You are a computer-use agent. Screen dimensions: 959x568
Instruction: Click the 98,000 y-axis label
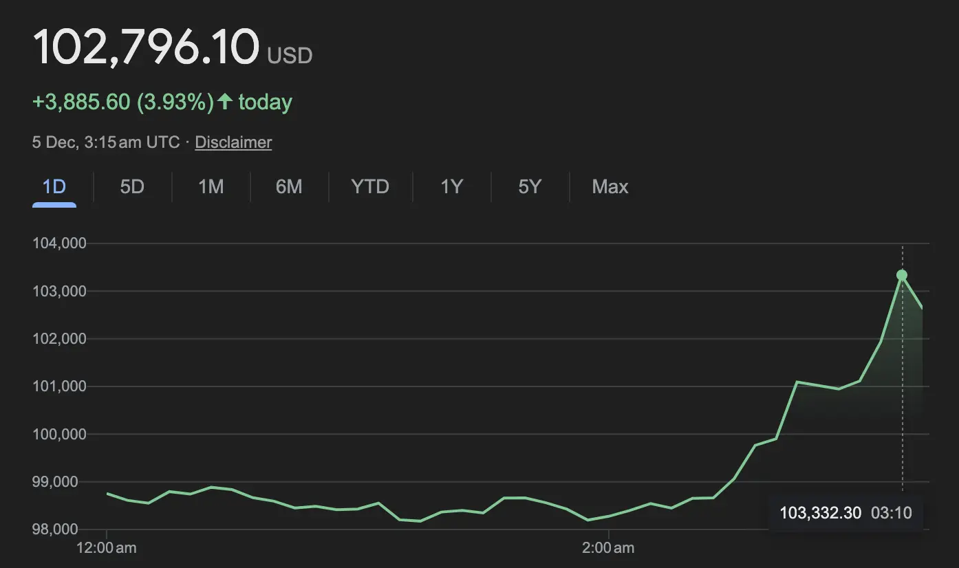click(x=61, y=529)
